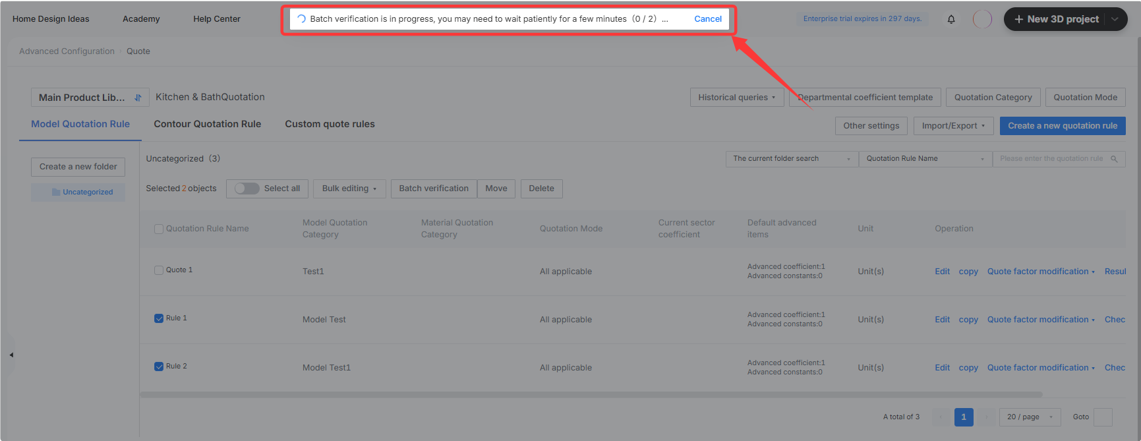Screen dimensions: 1141x441
Task: Expand the Historical queries dropdown
Action: 736,98
